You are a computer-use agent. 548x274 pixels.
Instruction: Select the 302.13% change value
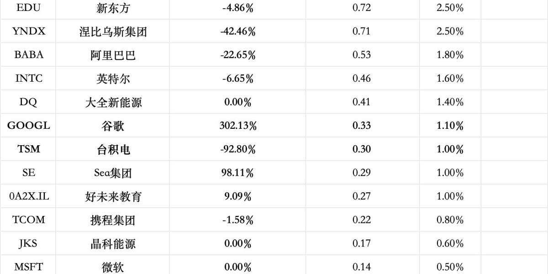point(237,126)
